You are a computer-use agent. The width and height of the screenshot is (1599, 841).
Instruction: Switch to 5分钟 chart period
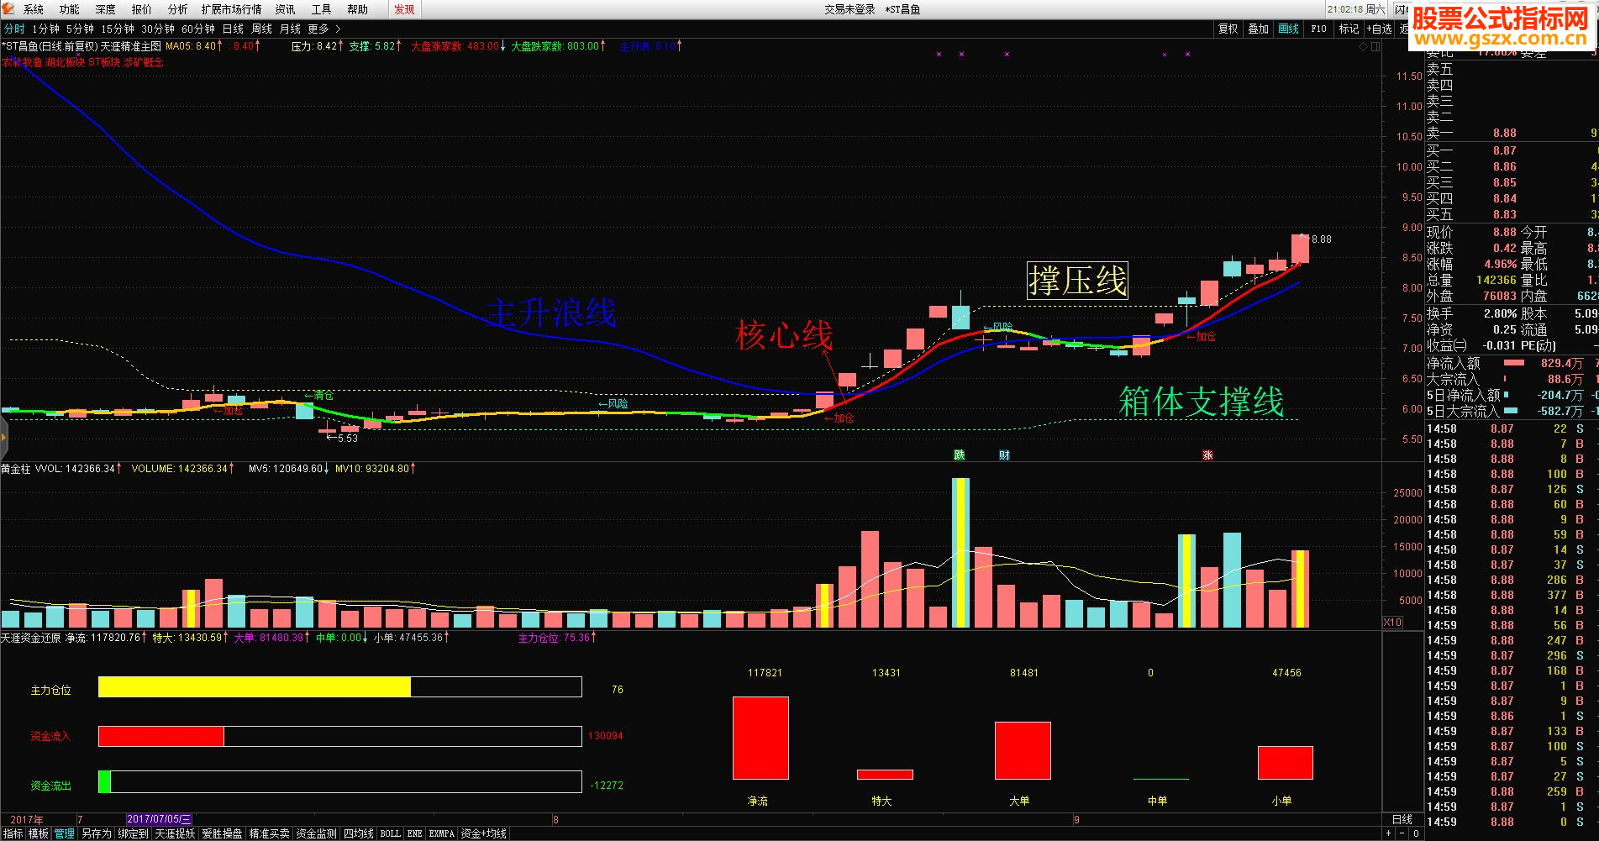81,29
